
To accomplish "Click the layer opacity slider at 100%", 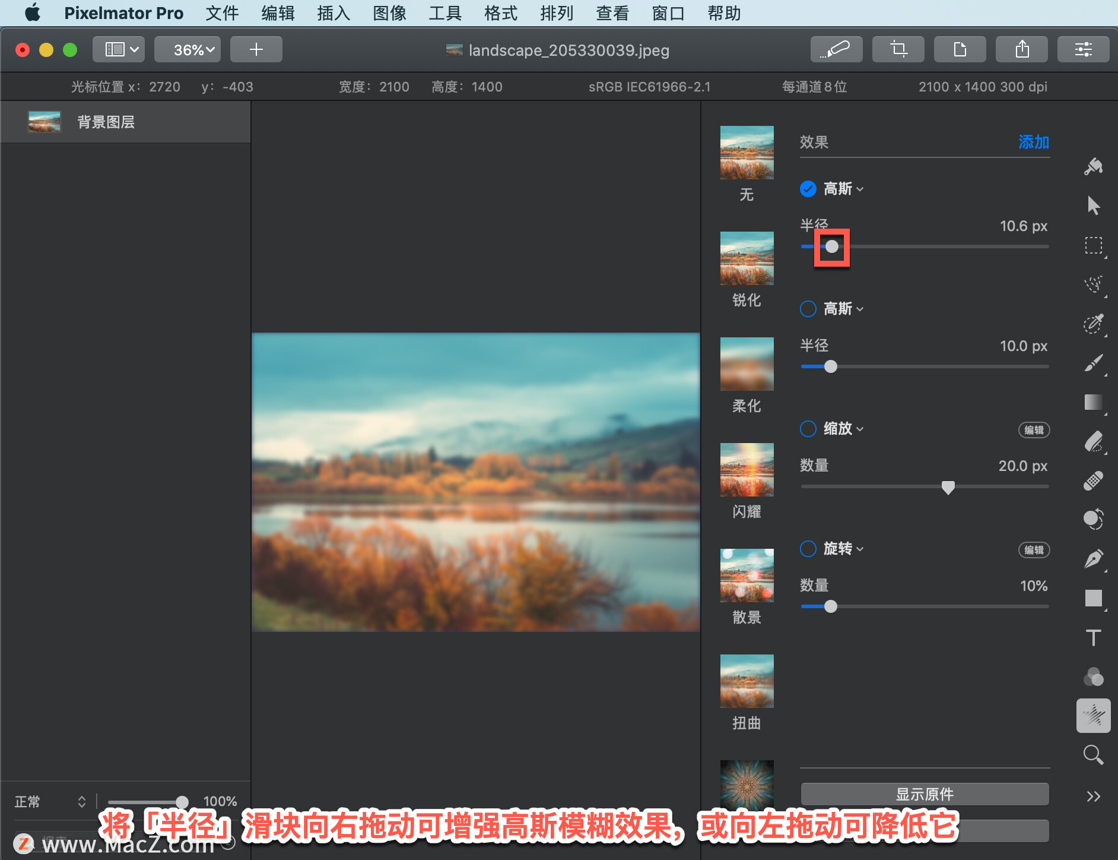I will pyautogui.click(x=182, y=802).
